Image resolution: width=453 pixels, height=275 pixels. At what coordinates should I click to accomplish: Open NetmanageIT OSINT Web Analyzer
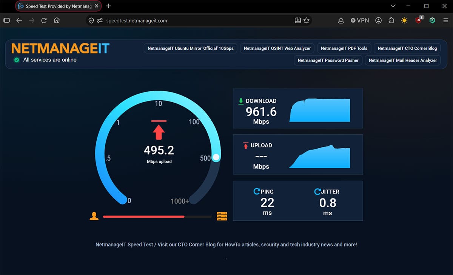click(277, 48)
